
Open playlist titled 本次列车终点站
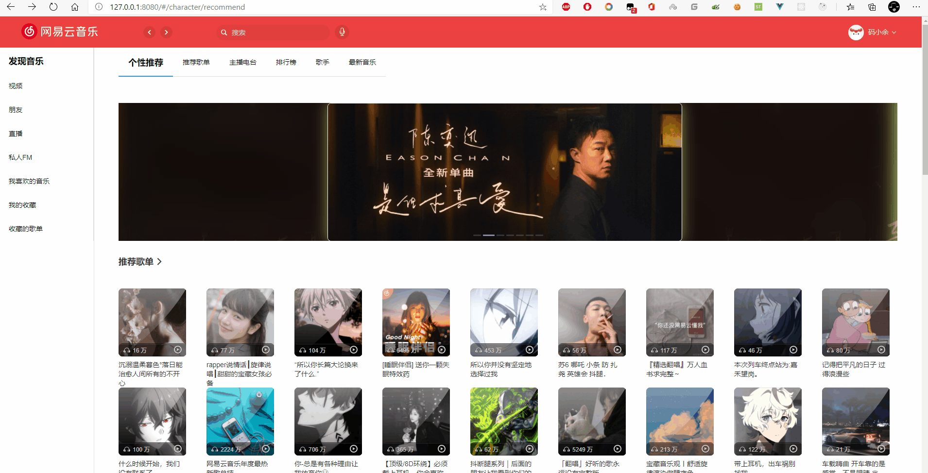766,370
